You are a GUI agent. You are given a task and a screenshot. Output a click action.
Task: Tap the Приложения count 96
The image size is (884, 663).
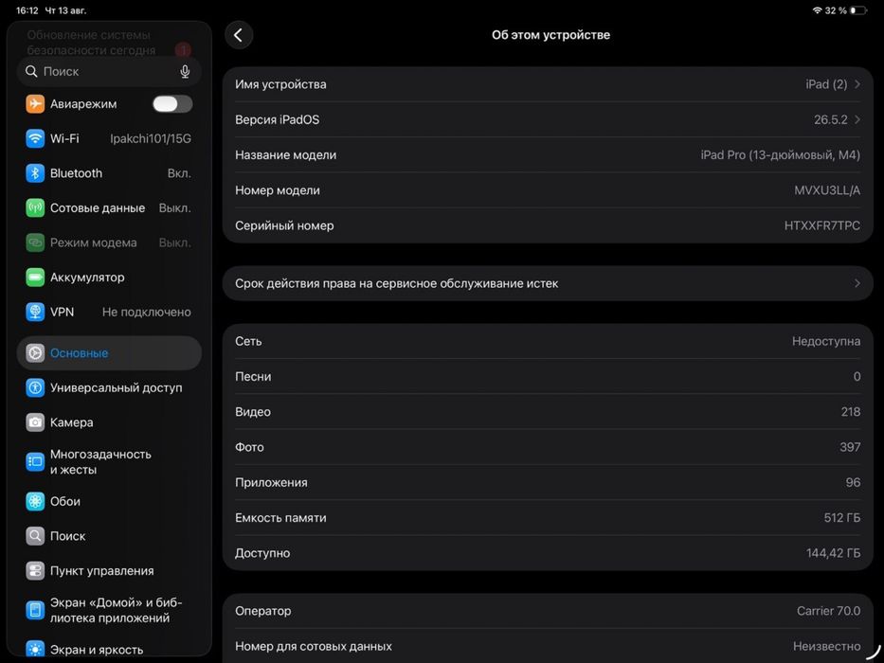click(853, 483)
